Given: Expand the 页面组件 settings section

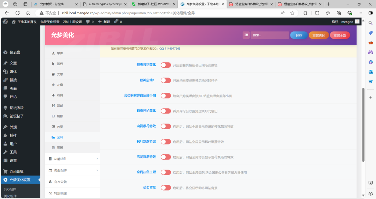Looking at the screenshot, I should [x=73, y=170].
